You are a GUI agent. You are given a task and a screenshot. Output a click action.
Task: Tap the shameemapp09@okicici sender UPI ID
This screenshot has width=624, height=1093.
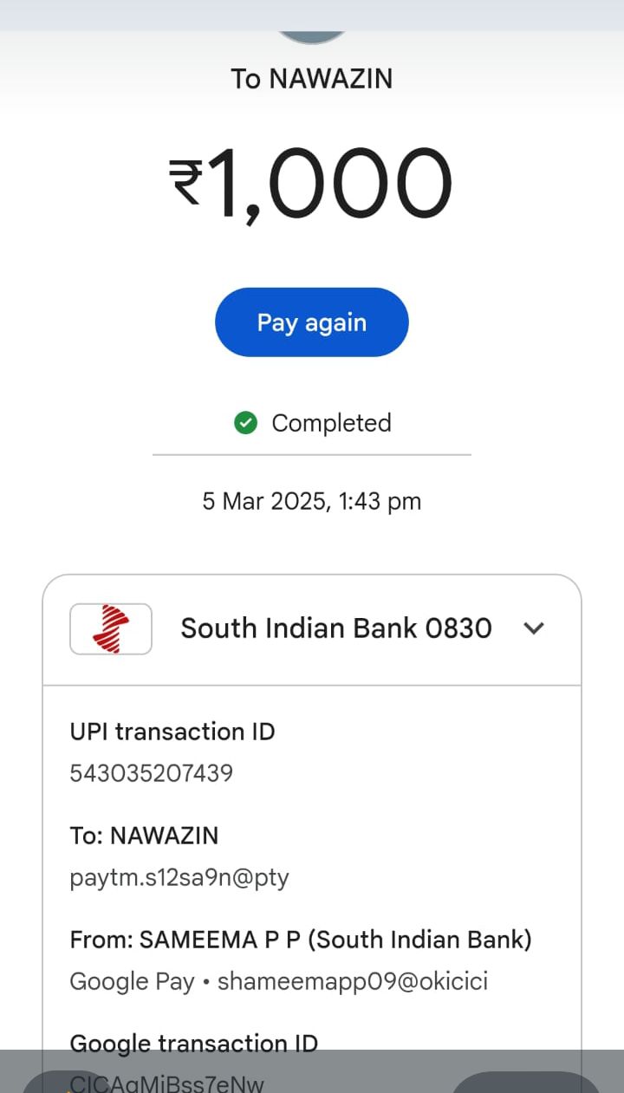pyautogui.click(x=352, y=981)
